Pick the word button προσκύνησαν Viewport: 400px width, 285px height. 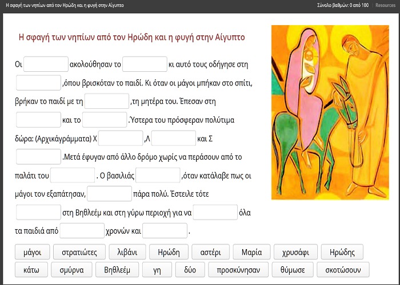[238, 270]
